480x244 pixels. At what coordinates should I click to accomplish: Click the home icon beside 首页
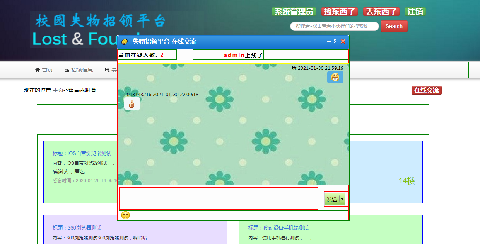pos(38,70)
